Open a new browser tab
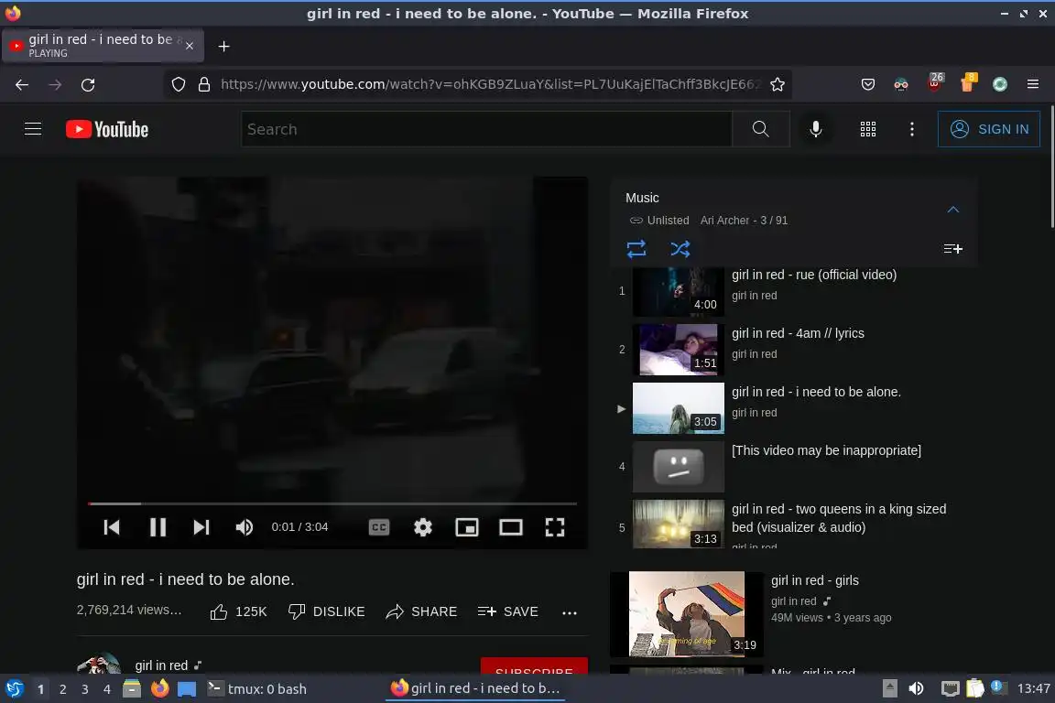Viewport: 1055px width, 703px height. [x=224, y=47]
